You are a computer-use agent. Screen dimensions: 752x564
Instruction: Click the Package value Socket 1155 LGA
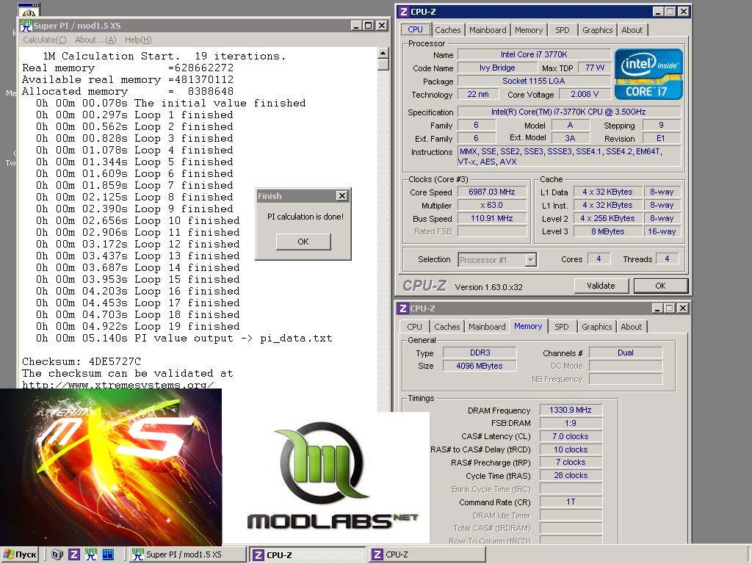pos(535,81)
